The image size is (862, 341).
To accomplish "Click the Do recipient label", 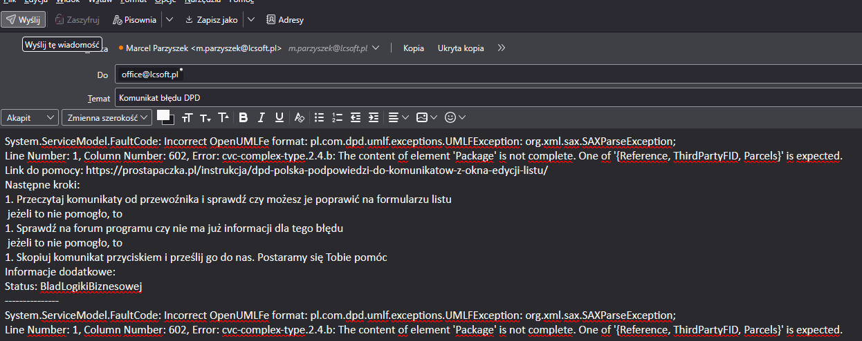I will 102,75.
